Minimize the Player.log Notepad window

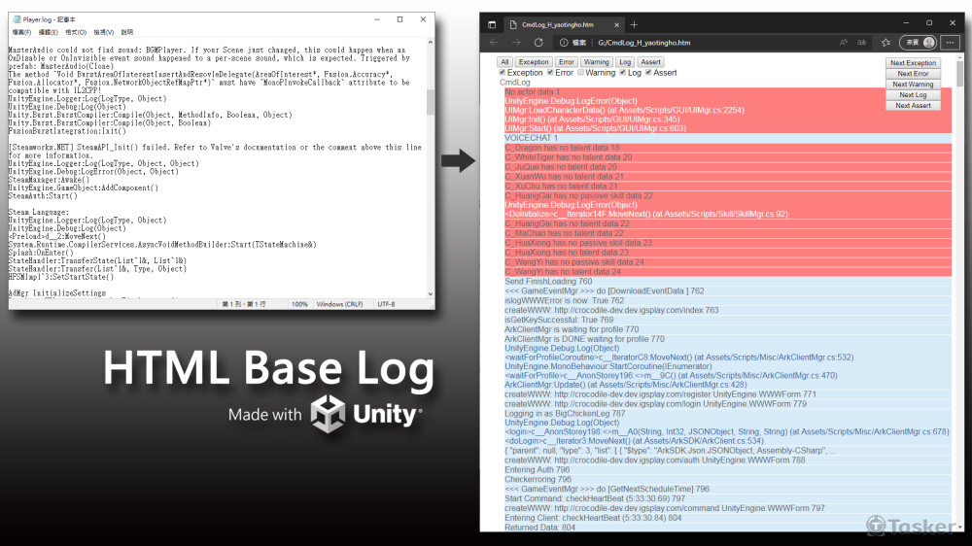tap(377, 19)
